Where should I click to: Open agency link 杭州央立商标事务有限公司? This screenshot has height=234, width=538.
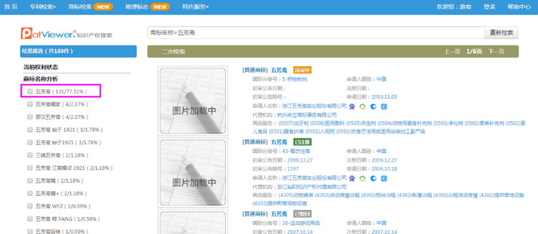307,114
